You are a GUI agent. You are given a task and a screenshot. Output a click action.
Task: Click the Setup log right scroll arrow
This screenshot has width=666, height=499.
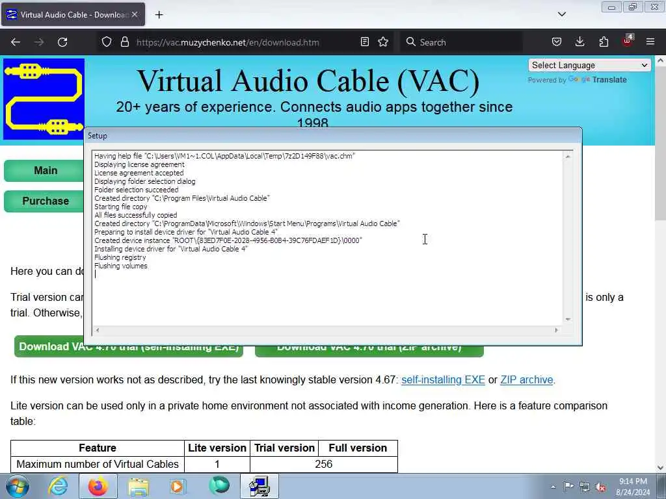coord(557,330)
